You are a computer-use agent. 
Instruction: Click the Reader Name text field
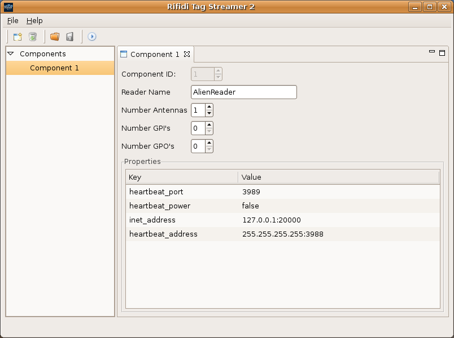coord(243,92)
